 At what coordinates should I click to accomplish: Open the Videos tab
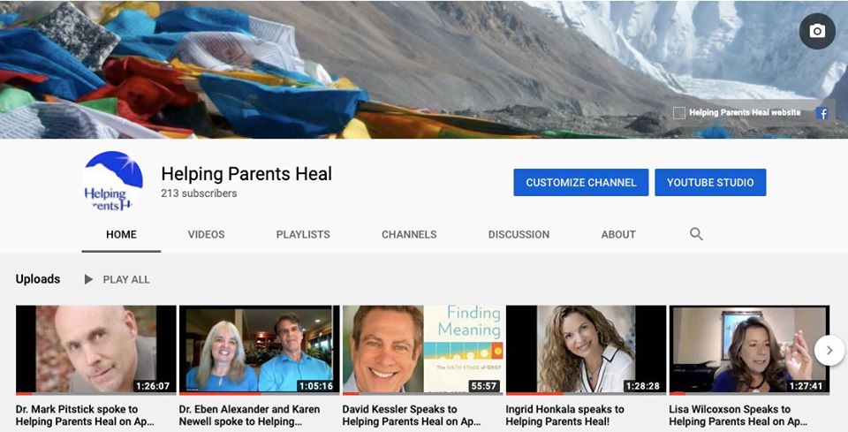coord(206,235)
